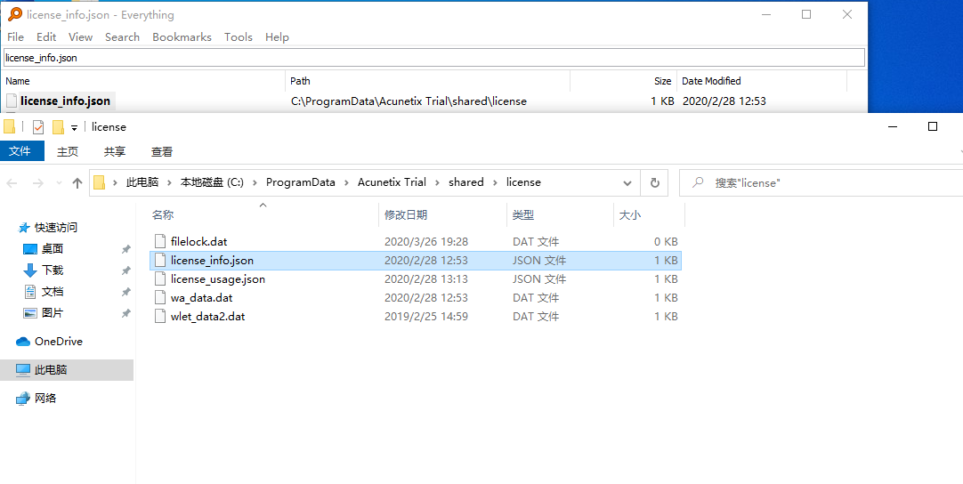
Task: Click the folder icon in Explorer title bar
Action: [x=9, y=127]
